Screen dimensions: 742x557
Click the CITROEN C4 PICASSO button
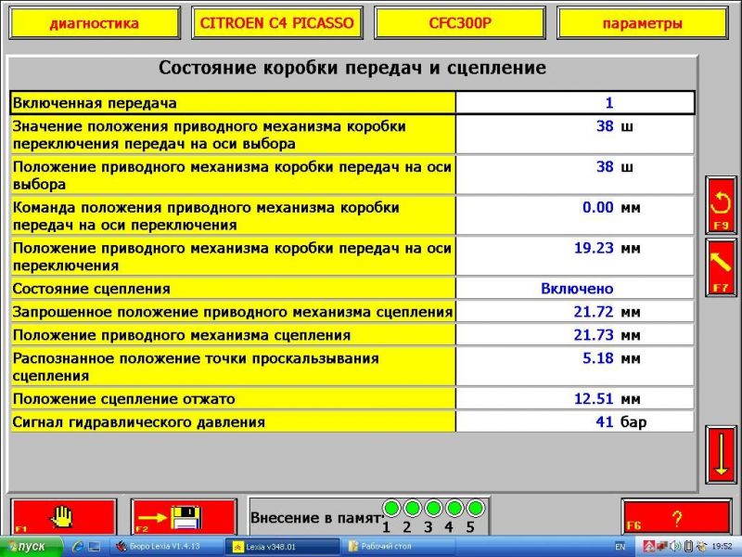277,23
